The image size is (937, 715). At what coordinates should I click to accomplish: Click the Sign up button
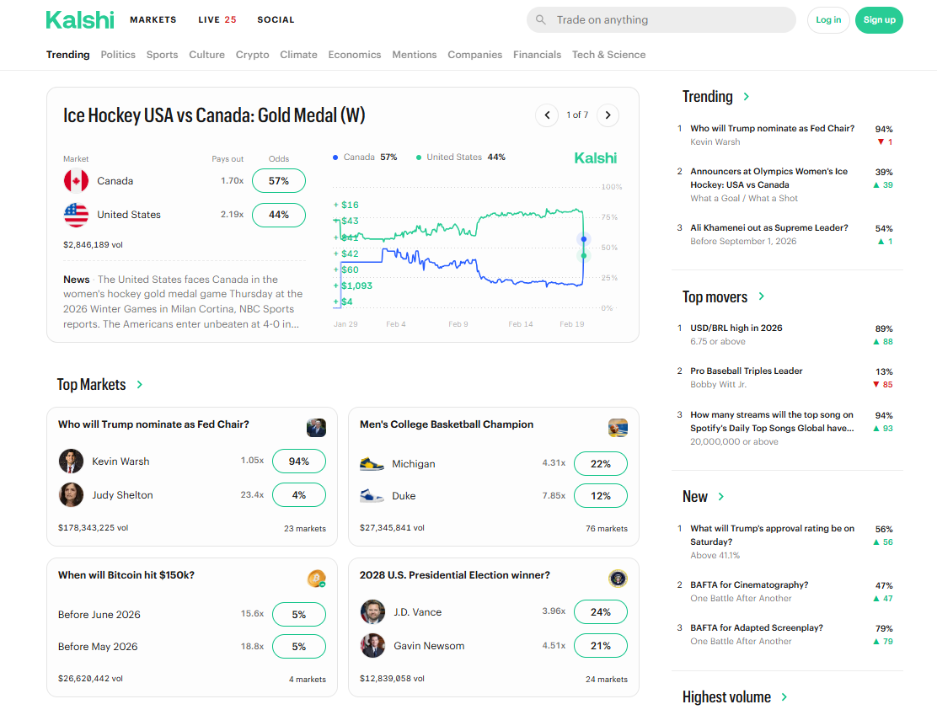tap(879, 19)
